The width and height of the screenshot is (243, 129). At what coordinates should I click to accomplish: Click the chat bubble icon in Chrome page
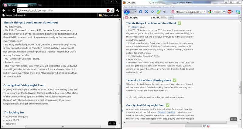110,124
